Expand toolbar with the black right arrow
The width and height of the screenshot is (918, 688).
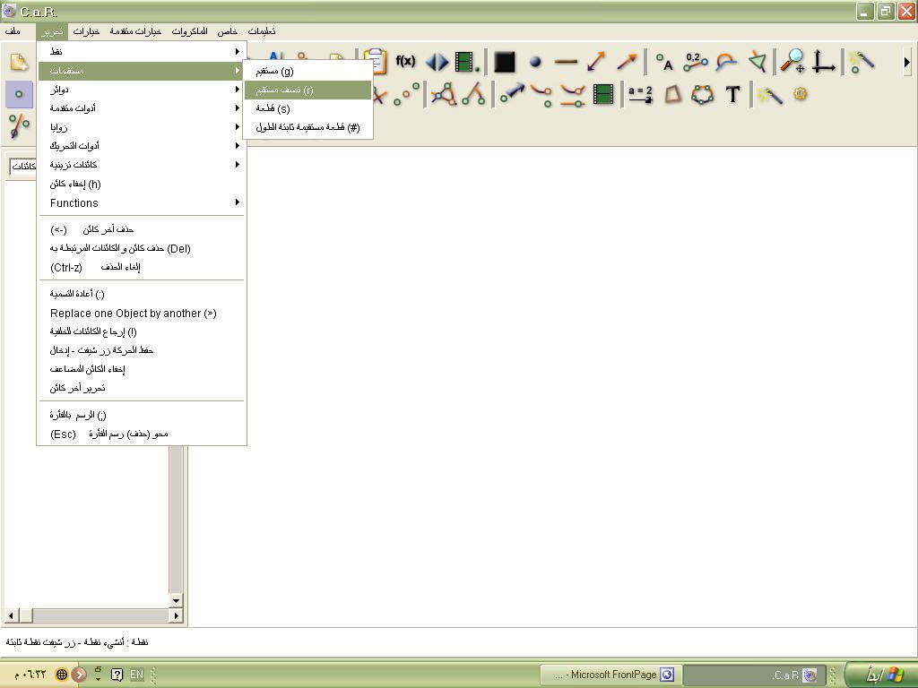(907, 62)
